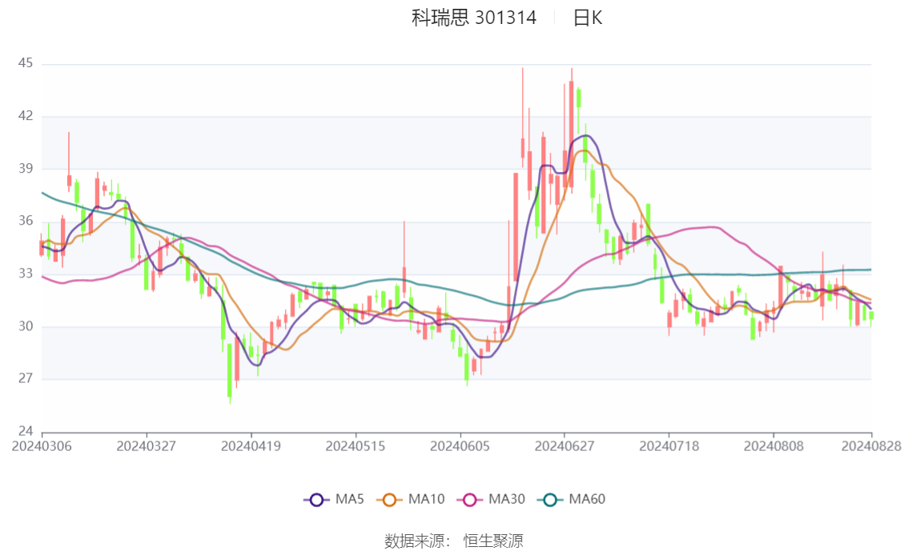Click the y-axis value 36
The image size is (908, 551).
26,221
